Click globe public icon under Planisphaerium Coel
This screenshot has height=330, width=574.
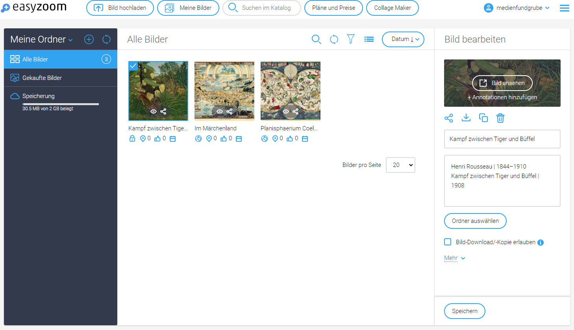(265, 139)
